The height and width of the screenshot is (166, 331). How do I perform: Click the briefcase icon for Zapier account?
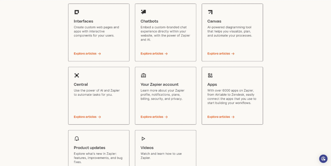143,75
